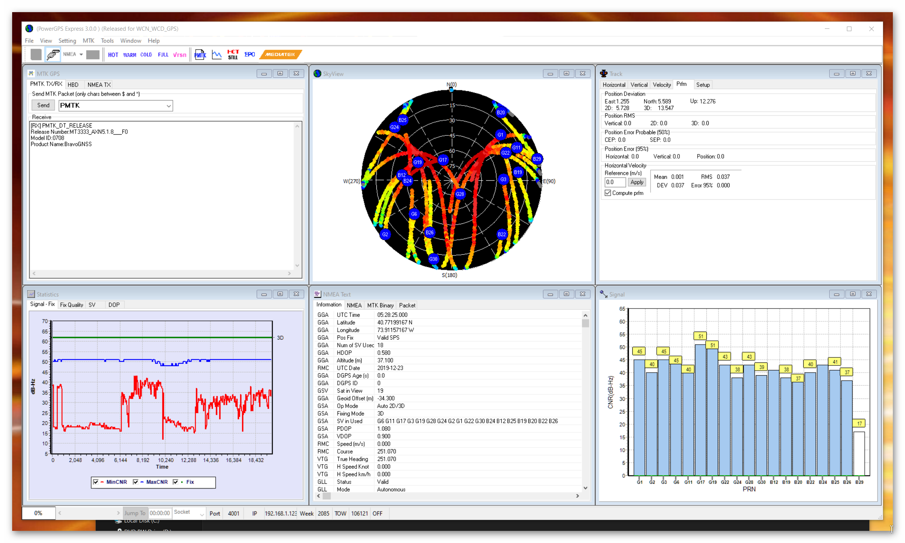Toggle the Compute prfm checkbox
Viewport: 905px width, 543px height.
pyautogui.click(x=608, y=193)
